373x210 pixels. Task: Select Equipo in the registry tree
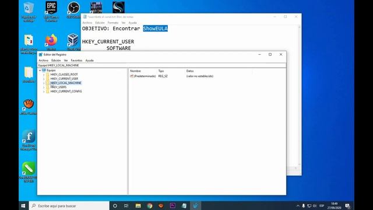[x=51, y=70]
